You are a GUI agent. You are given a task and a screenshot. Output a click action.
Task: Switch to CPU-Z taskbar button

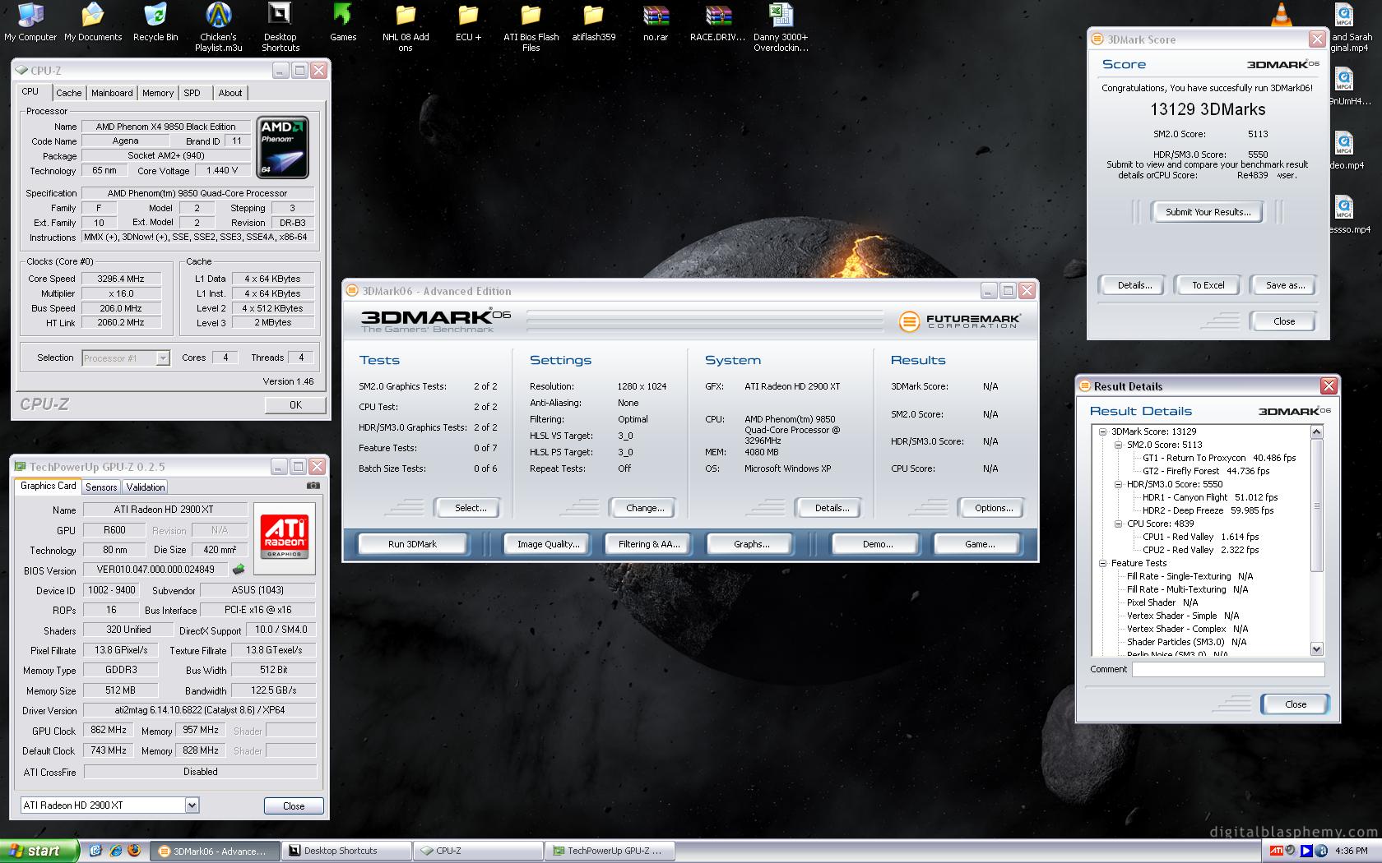(x=479, y=851)
